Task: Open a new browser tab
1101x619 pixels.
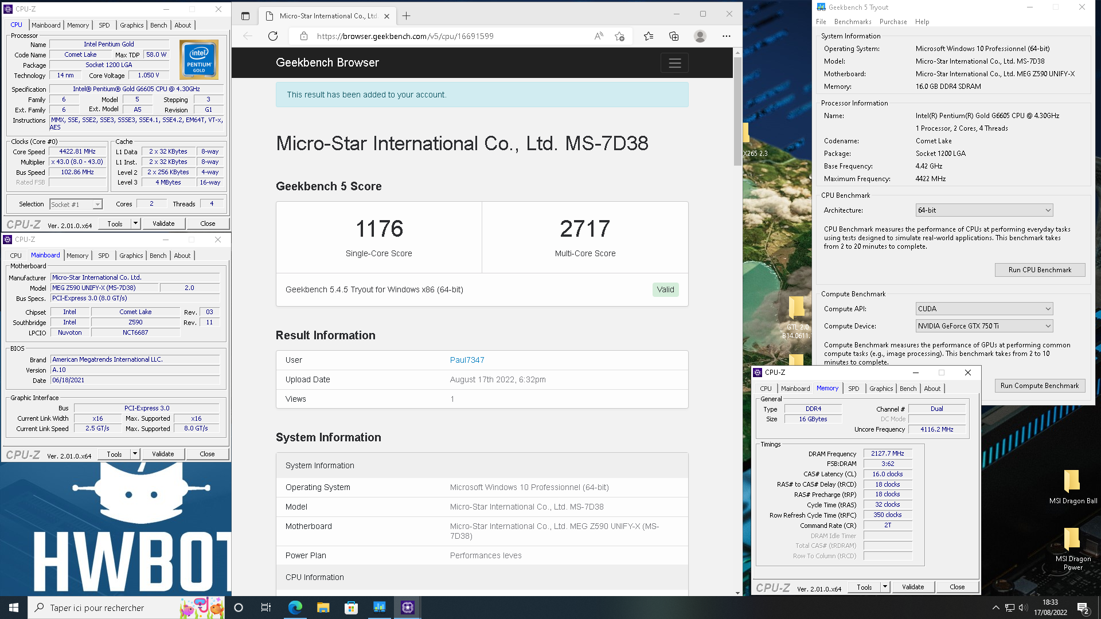Action: (x=406, y=16)
